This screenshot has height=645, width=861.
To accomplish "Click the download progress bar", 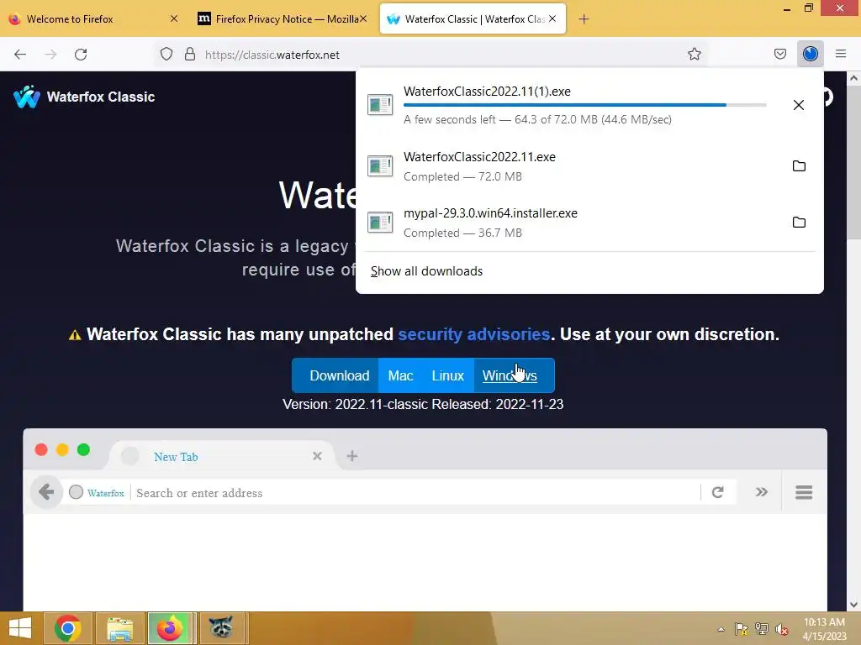I will [x=585, y=105].
